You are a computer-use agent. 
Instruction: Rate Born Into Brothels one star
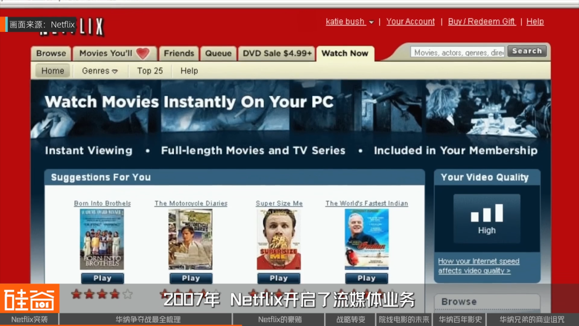(77, 294)
